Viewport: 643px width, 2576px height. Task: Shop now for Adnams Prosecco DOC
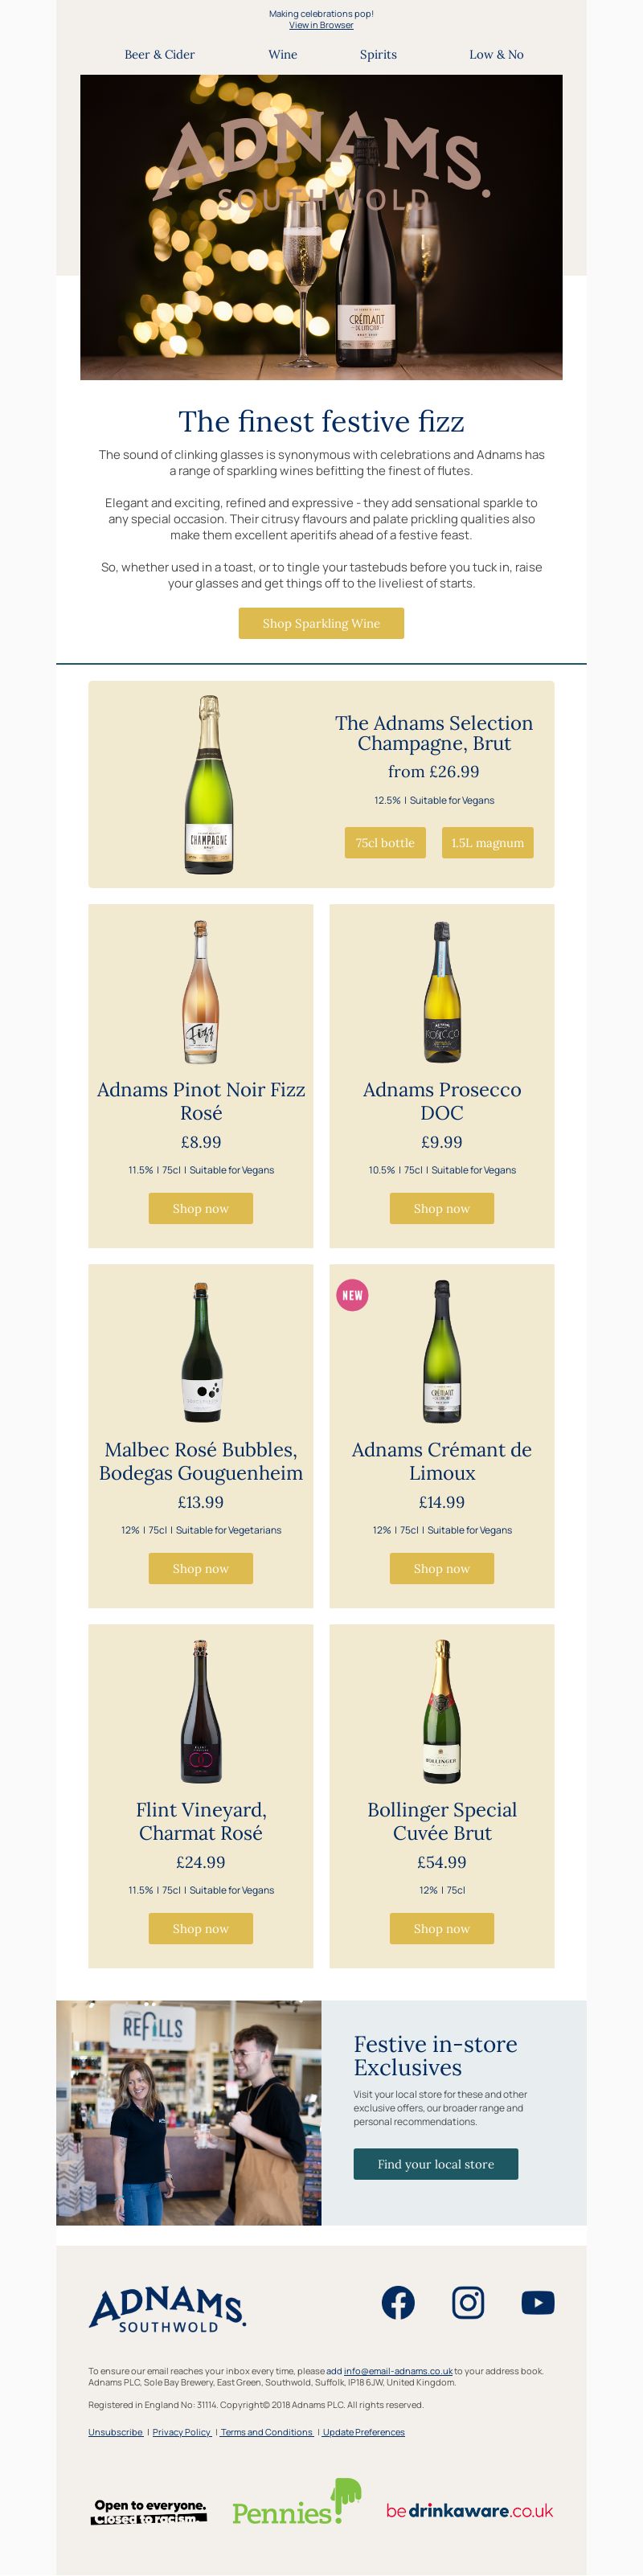[x=442, y=1208]
